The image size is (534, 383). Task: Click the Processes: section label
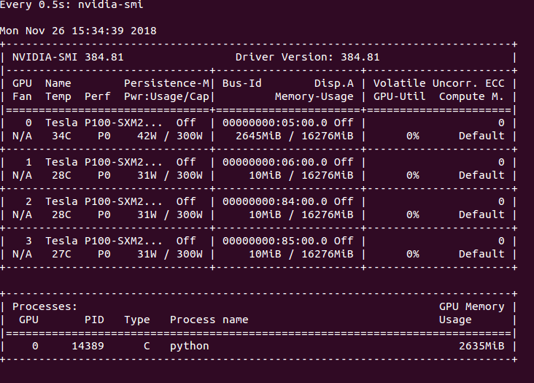[x=44, y=307]
